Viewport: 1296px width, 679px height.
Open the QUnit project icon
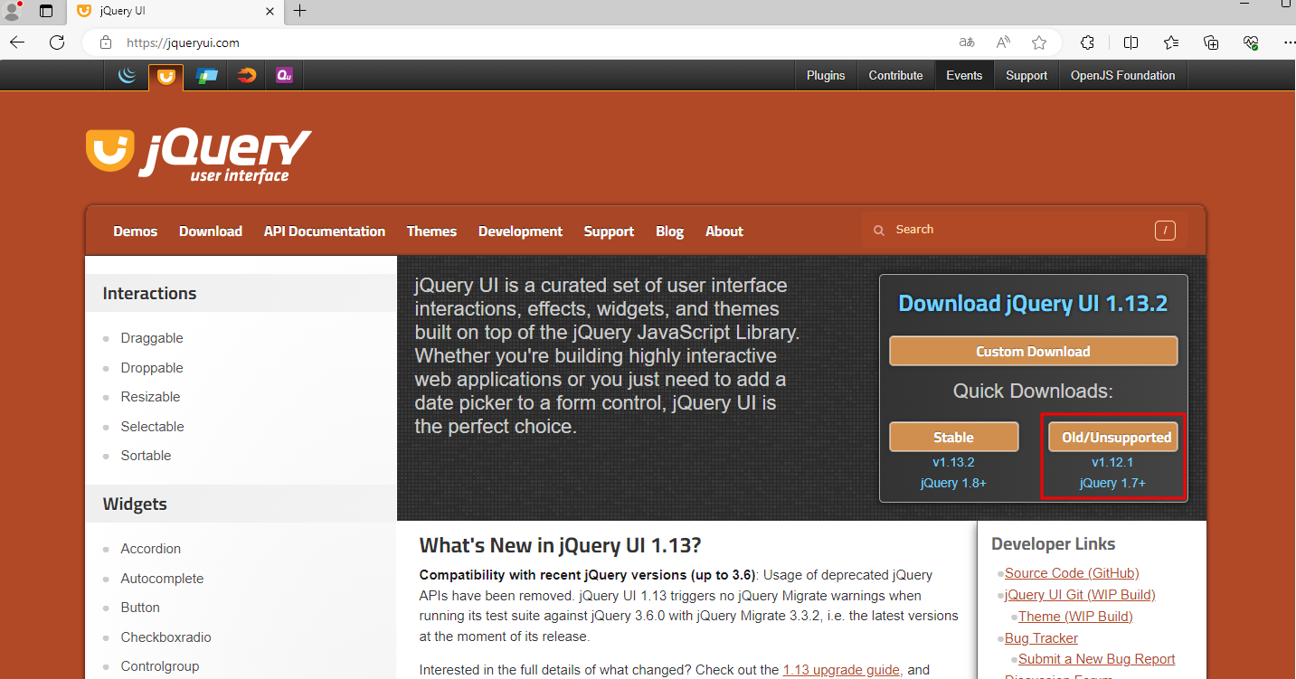coord(284,76)
